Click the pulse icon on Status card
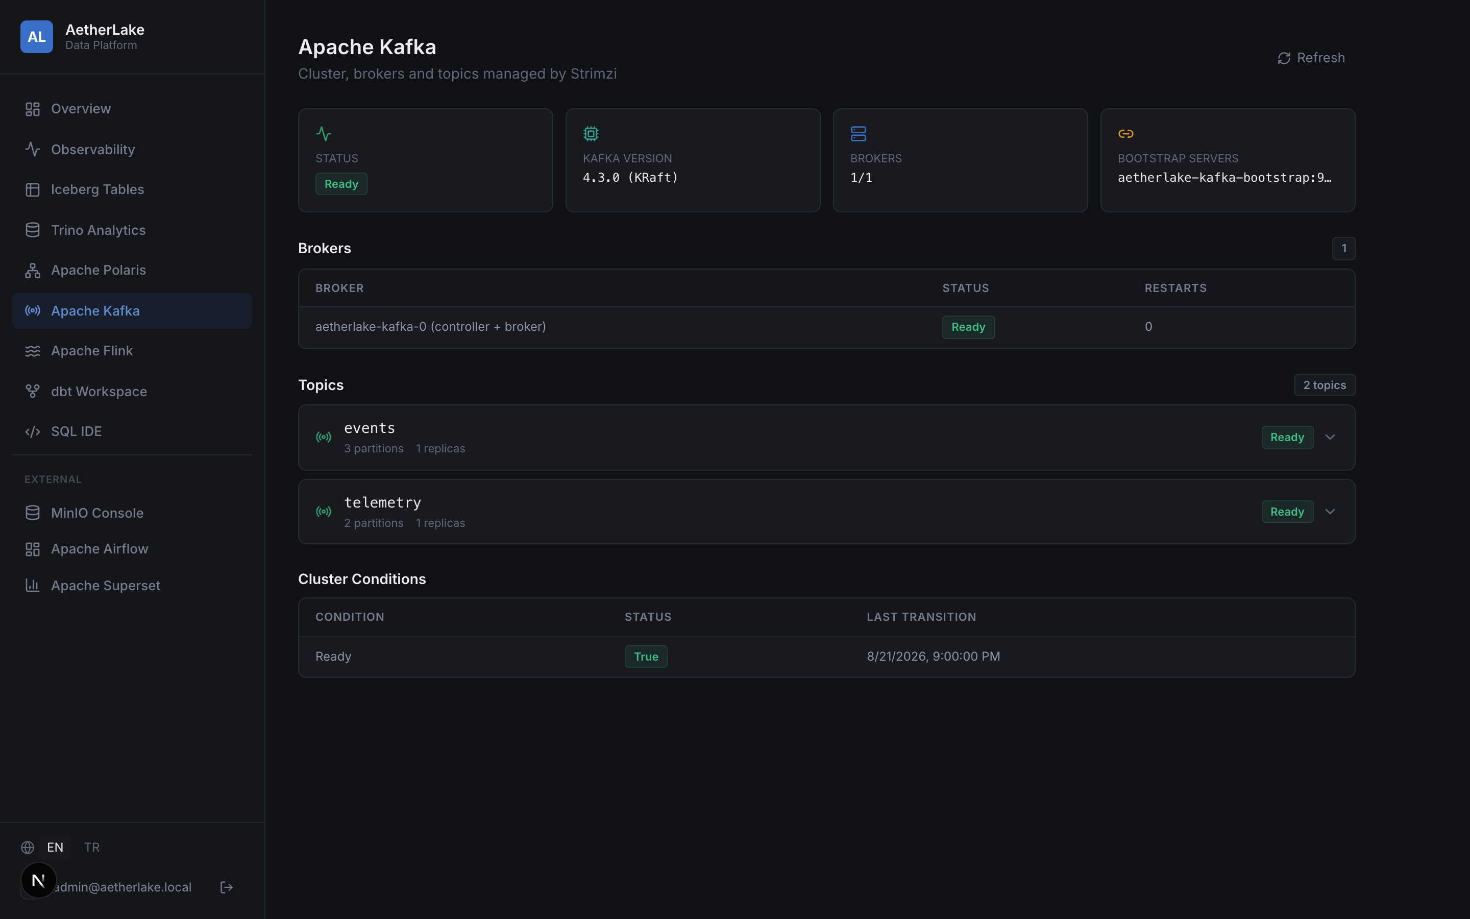This screenshot has width=1470, height=919. [x=324, y=134]
